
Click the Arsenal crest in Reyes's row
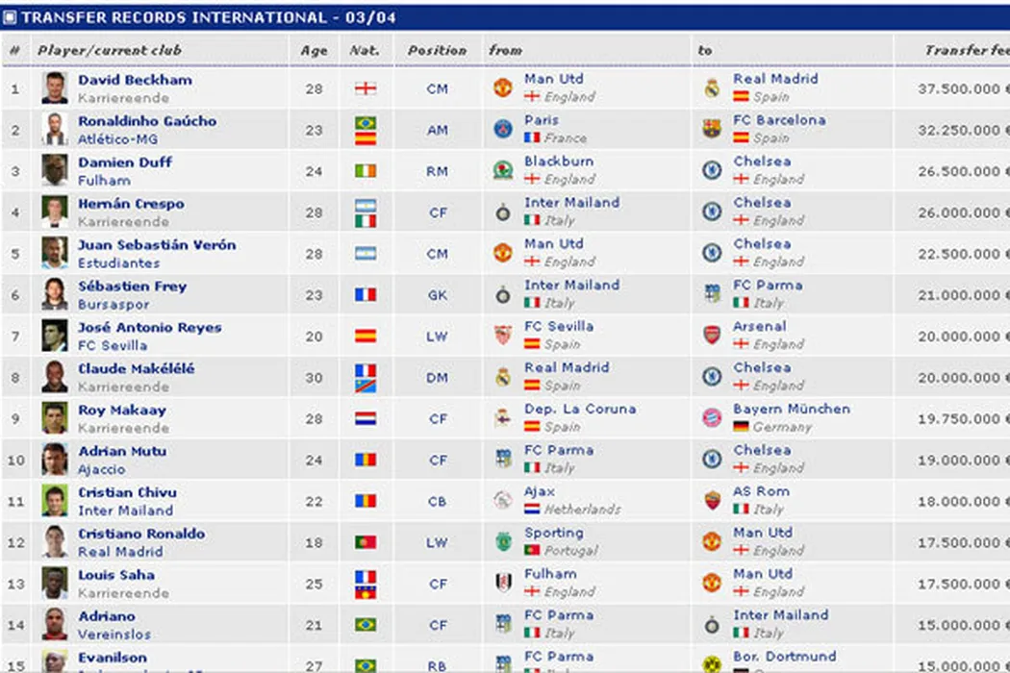click(712, 336)
